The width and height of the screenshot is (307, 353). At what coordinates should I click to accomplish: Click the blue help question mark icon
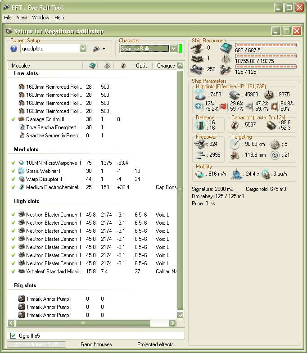14,49
